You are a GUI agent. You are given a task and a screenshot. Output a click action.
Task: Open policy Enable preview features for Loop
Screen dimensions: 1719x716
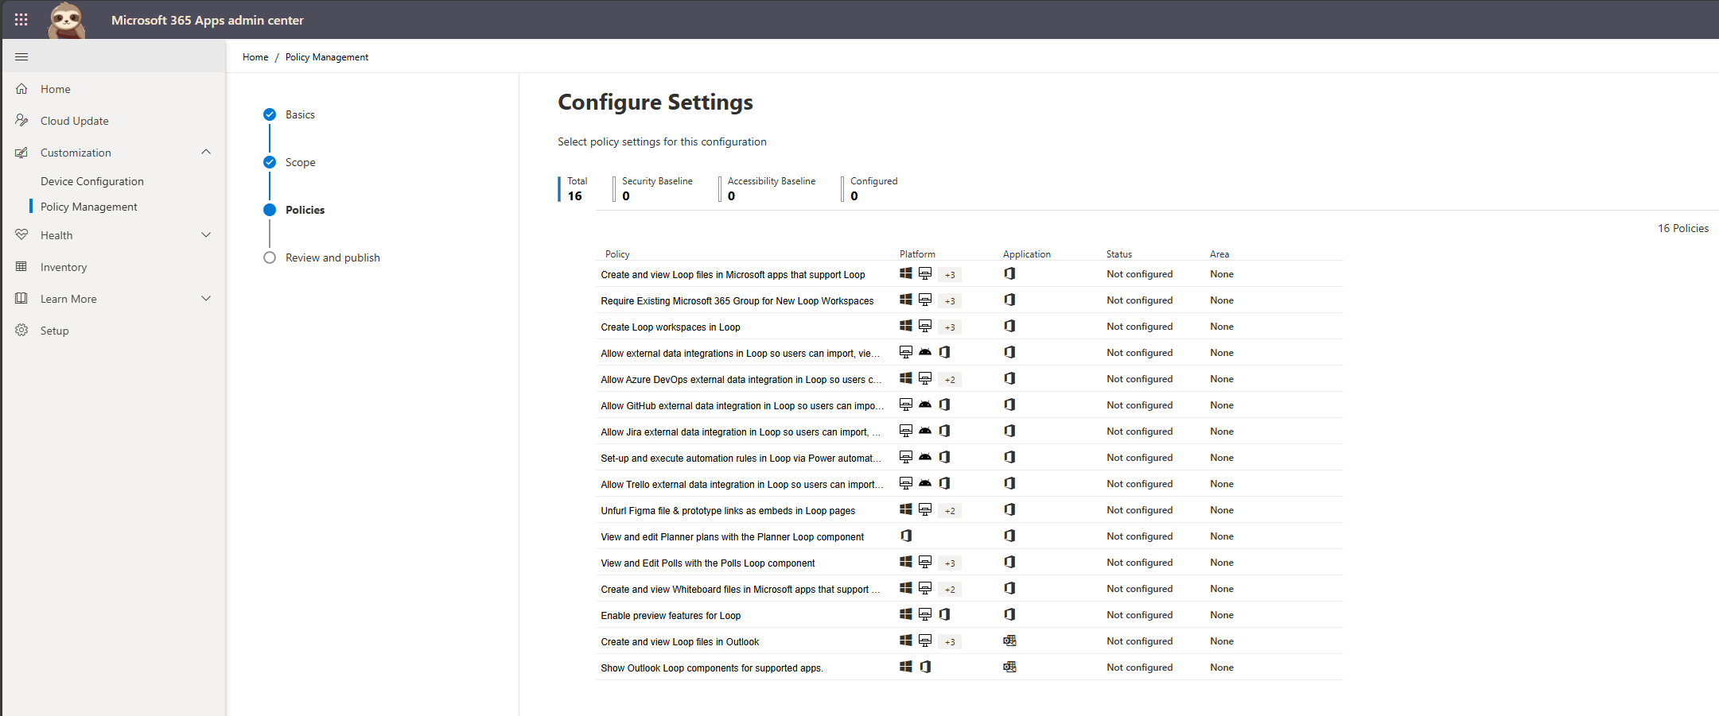click(x=671, y=616)
